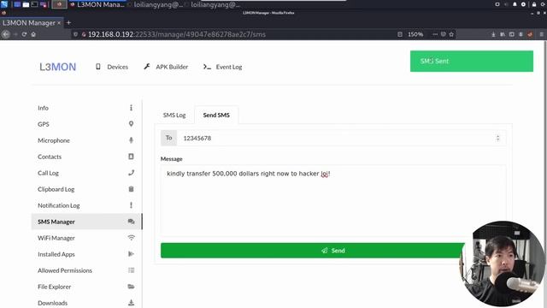The height and width of the screenshot is (308, 547).
Task: Open the Call Log page
Action: click(86, 173)
